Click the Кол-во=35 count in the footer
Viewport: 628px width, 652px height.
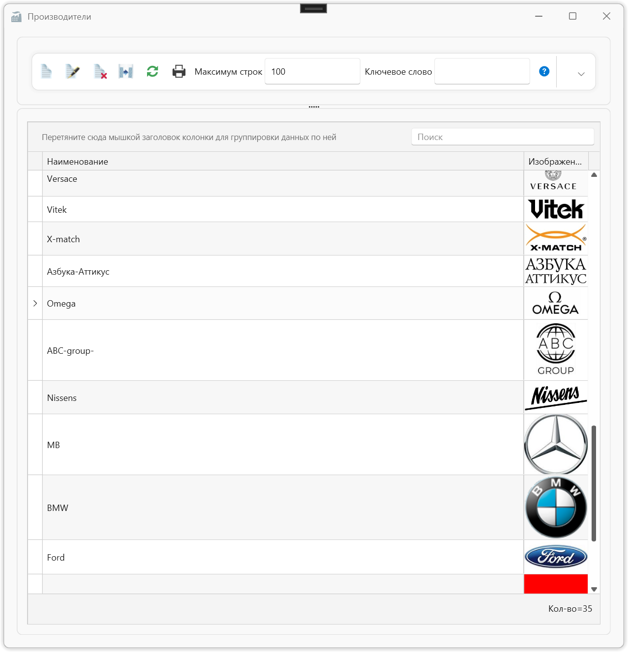tap(570, 609)
